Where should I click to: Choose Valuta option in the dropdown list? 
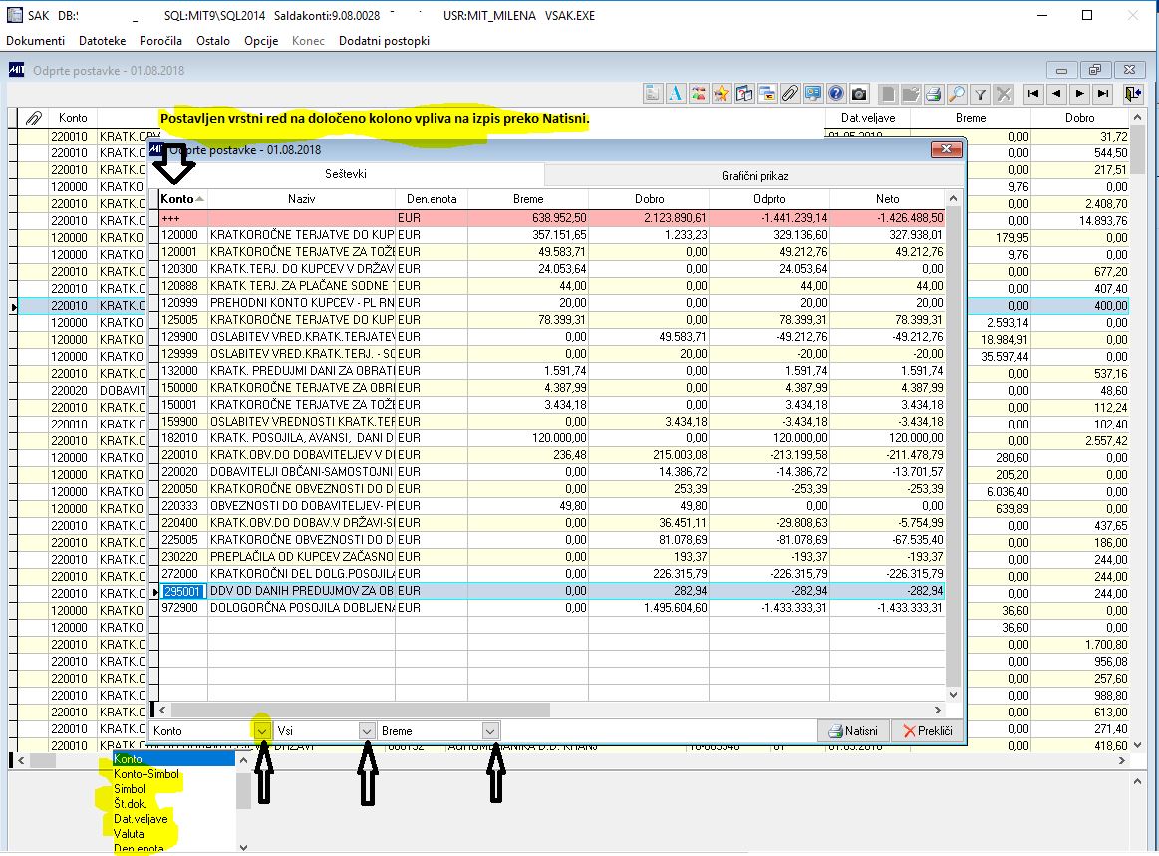point(129,834)
